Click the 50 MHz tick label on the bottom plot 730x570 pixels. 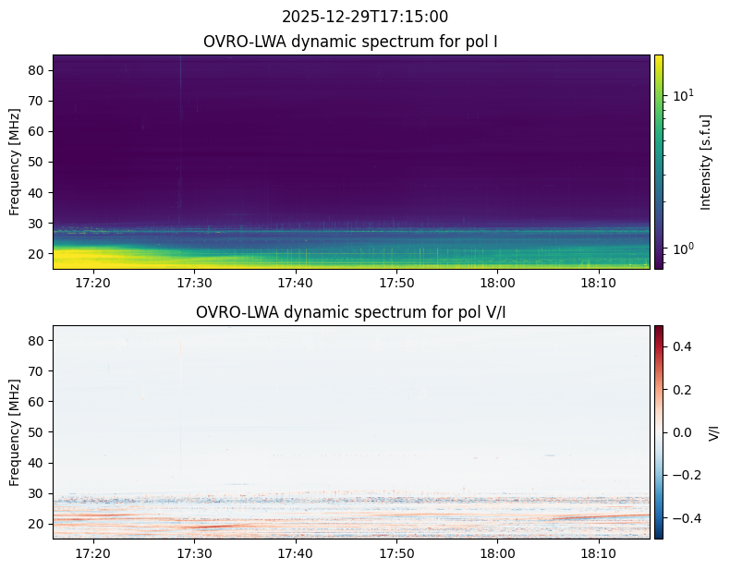[38, 432]
